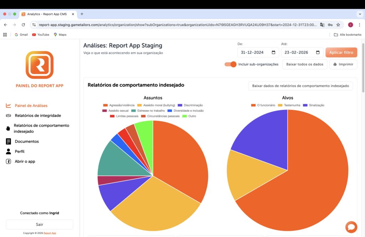This screenshot has height=237, width=365.
Task: Toggle O funcionário legend entry
Action: coord(263,105)
